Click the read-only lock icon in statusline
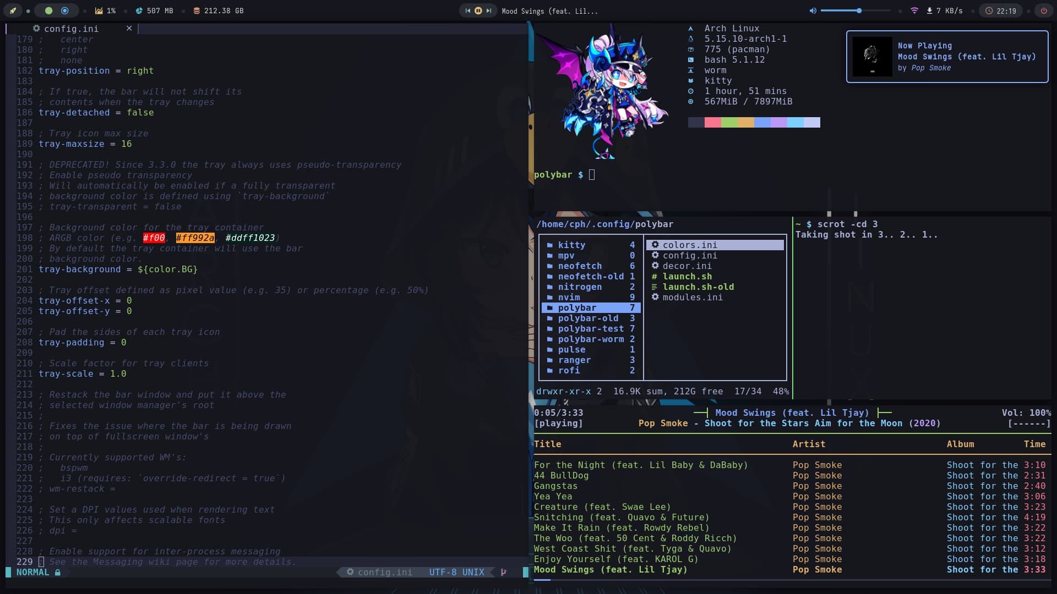 (x=57, y=572)
